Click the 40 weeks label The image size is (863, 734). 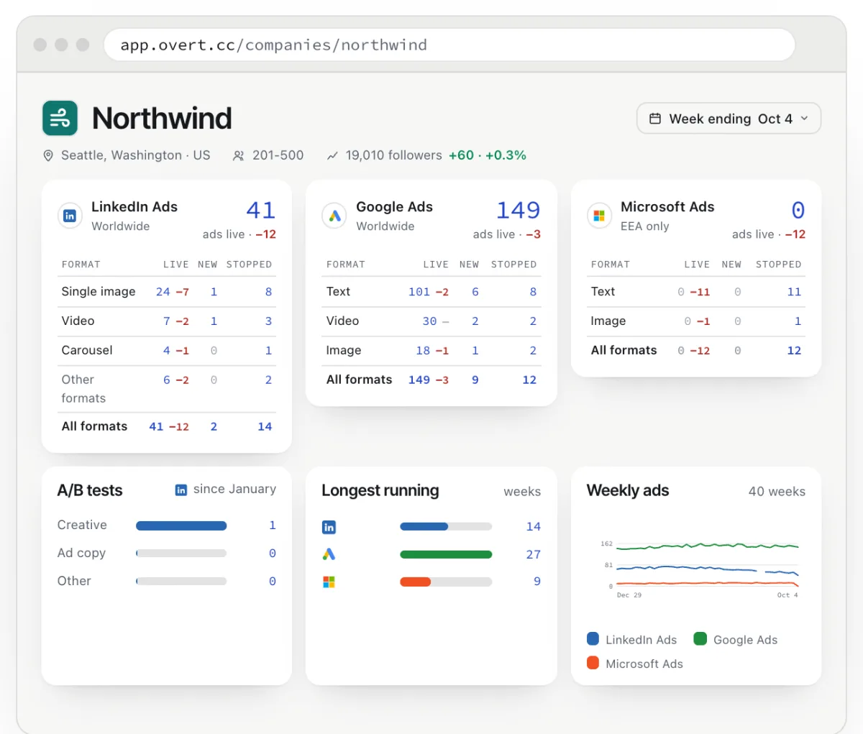[777, 492]
